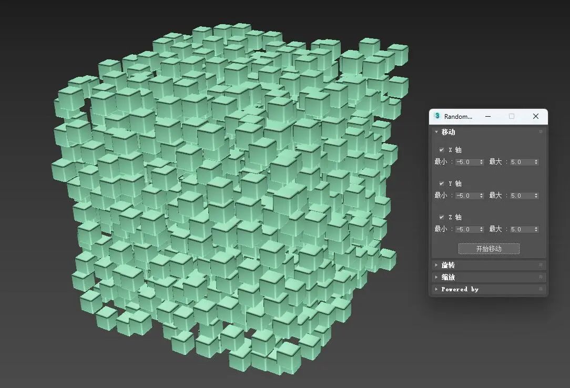Click the Y axis 最小 value field
This screenshot has height=388, width=570.
467,196
